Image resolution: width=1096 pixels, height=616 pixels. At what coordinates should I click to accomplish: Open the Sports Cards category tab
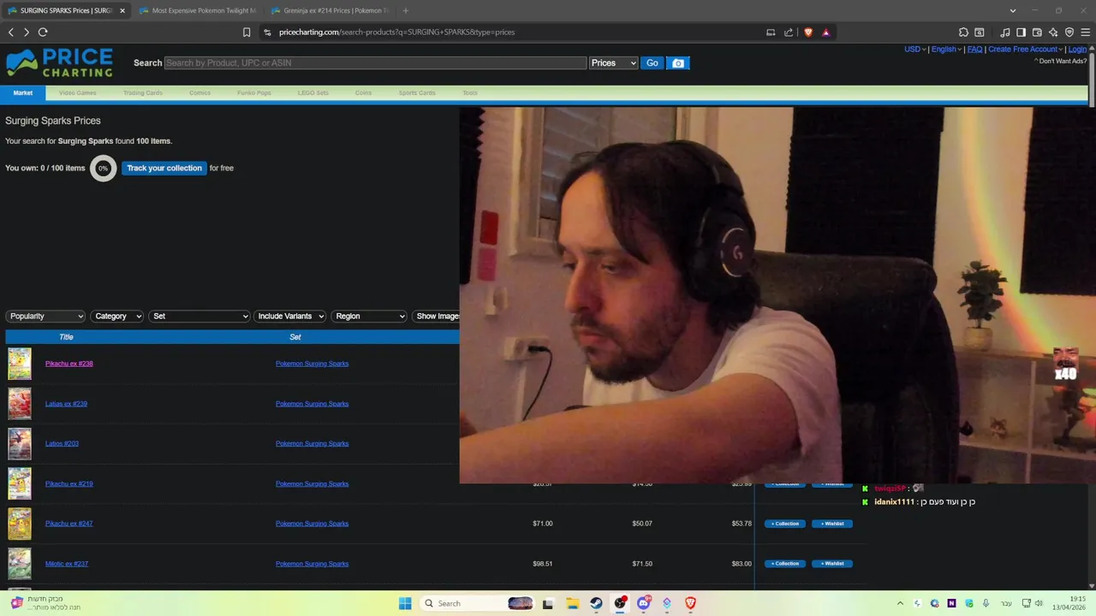pos(417,92)
